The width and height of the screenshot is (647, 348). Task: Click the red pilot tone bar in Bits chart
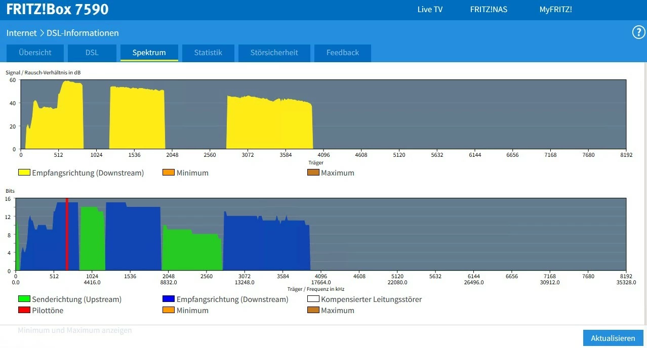coord(67,235)
